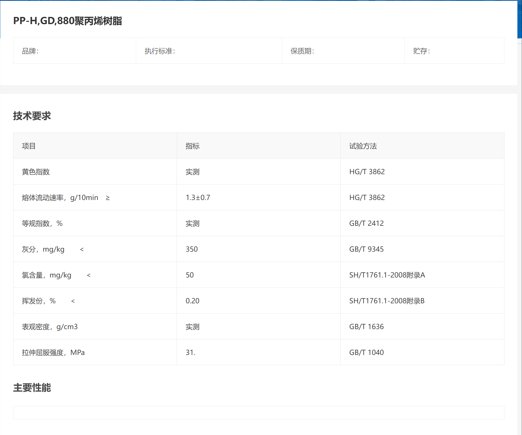The height and width of the screenshot is (435, 522).
Task: Select the 等规指数 row label
Action: coord(42,224)
